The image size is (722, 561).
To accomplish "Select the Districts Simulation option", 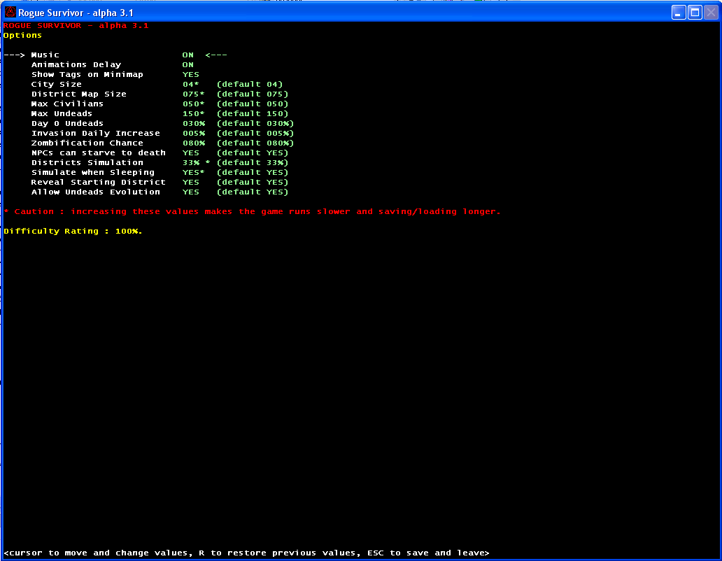I will point(87,162).
